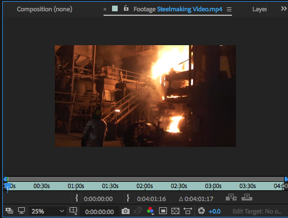Switch to the Layer tab
288x218 pixels.
coord(259,9)
